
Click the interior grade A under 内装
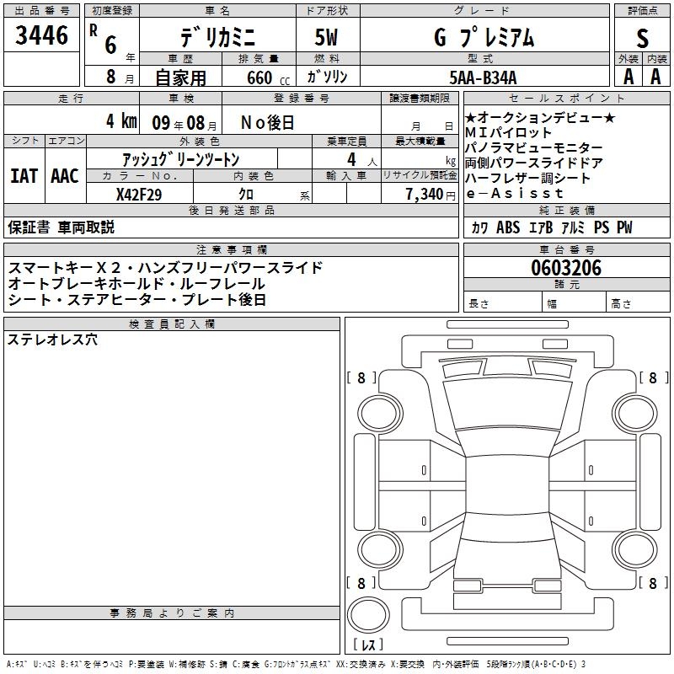pos(655,77)
